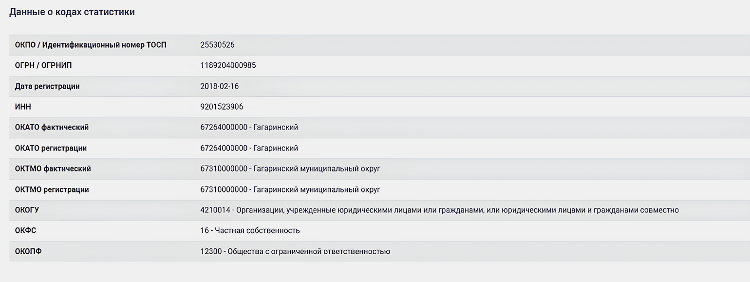Viewport: 750px width, 282px height.
Task: Click the ОКПО / Идентификационный номер ТОСП label
Action: pyautogui.click(x=91, y=45)
